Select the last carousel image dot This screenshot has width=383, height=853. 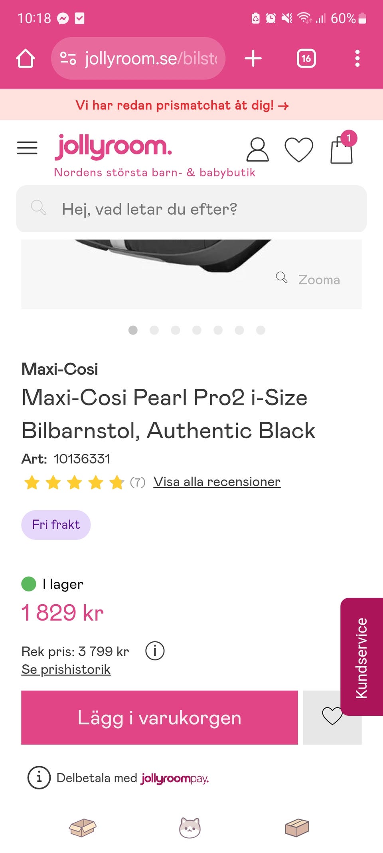[x=261, y=330]
